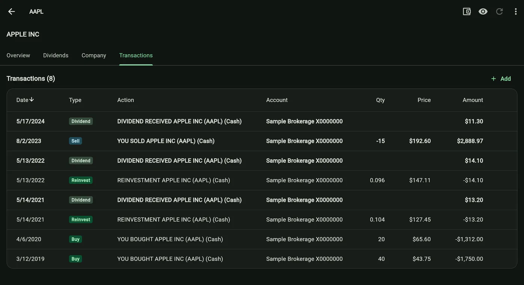Image resolution: width=524 pixels, height=285 pixels.
Task: Select the 8/2/2023 date cell
Action: (x=29, y=141)
